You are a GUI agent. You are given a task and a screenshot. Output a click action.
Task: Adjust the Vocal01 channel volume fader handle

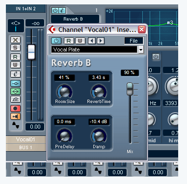coord(31,52)
